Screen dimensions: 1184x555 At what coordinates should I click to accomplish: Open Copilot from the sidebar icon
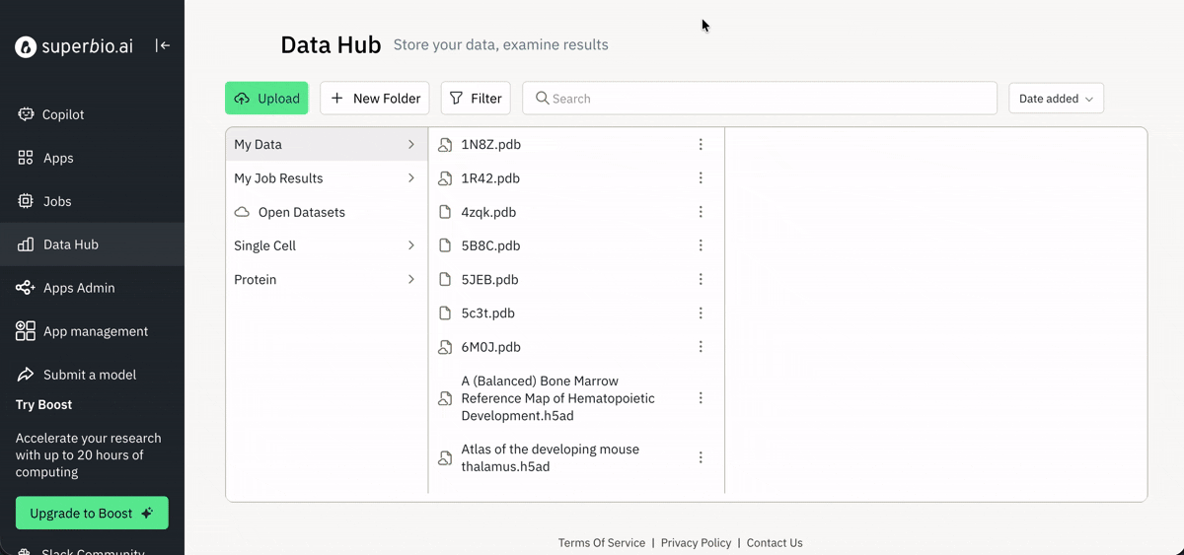pos(26,114)
